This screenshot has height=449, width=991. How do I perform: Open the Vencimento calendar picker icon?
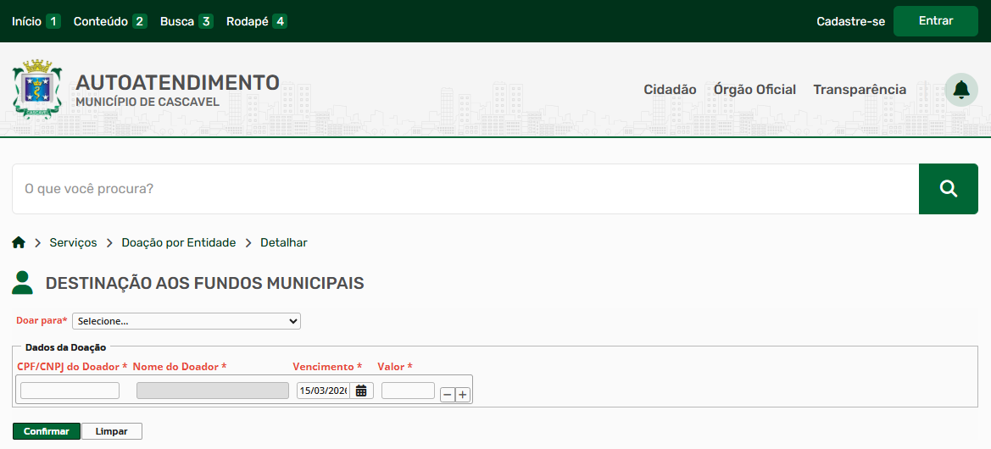click(361, 391)
